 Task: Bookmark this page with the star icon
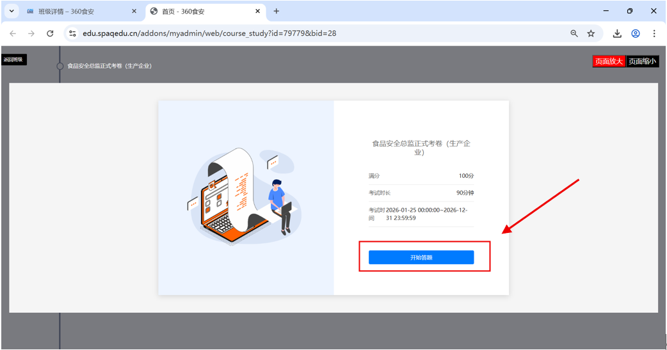tap(591, 33)
